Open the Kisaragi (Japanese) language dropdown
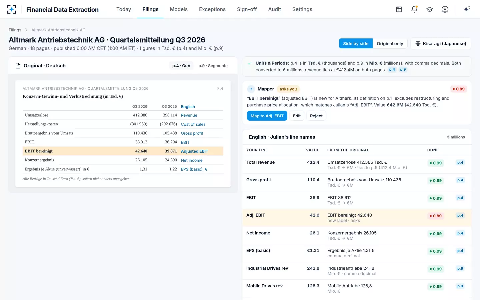Image resolution: width=480 pixels, height=300 pixels. point(441,43)
